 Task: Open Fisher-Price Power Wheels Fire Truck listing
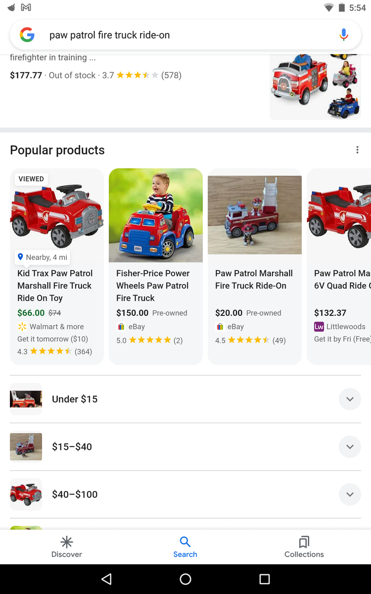(x=152, y=286)
